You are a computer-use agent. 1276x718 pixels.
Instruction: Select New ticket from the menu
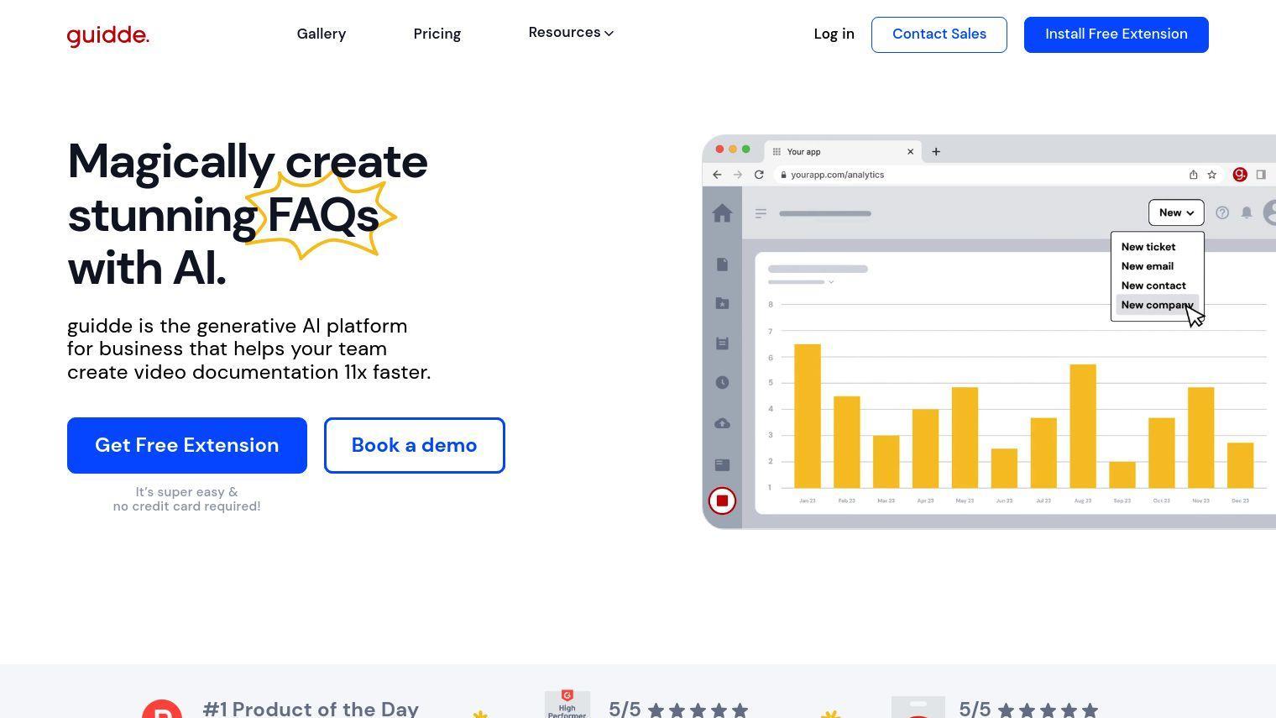click(1148, 247)
